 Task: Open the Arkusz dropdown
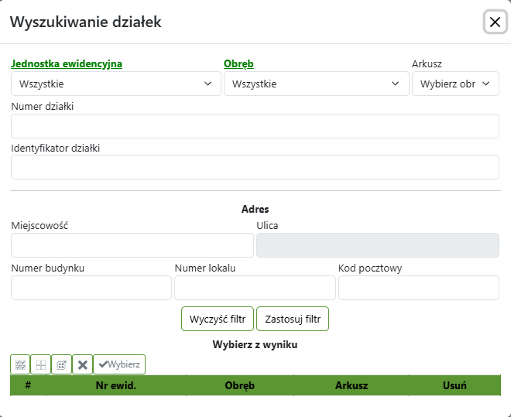pos(455,84)
